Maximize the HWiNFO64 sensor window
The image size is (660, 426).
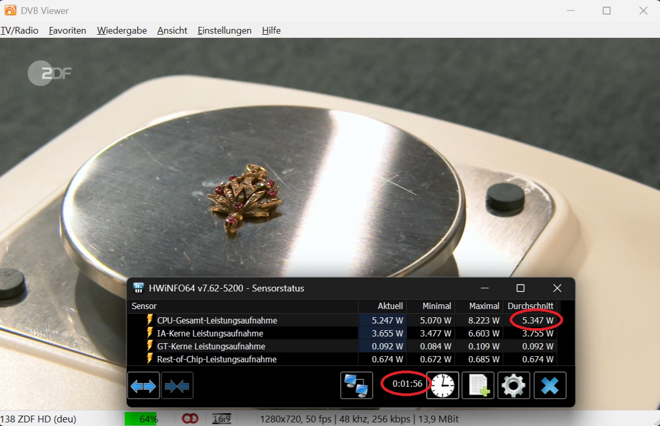pyautogui.click(x=521, y=288)
